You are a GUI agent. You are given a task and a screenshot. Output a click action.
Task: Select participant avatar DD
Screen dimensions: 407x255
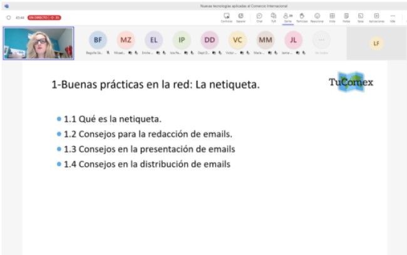click(210, 40)
